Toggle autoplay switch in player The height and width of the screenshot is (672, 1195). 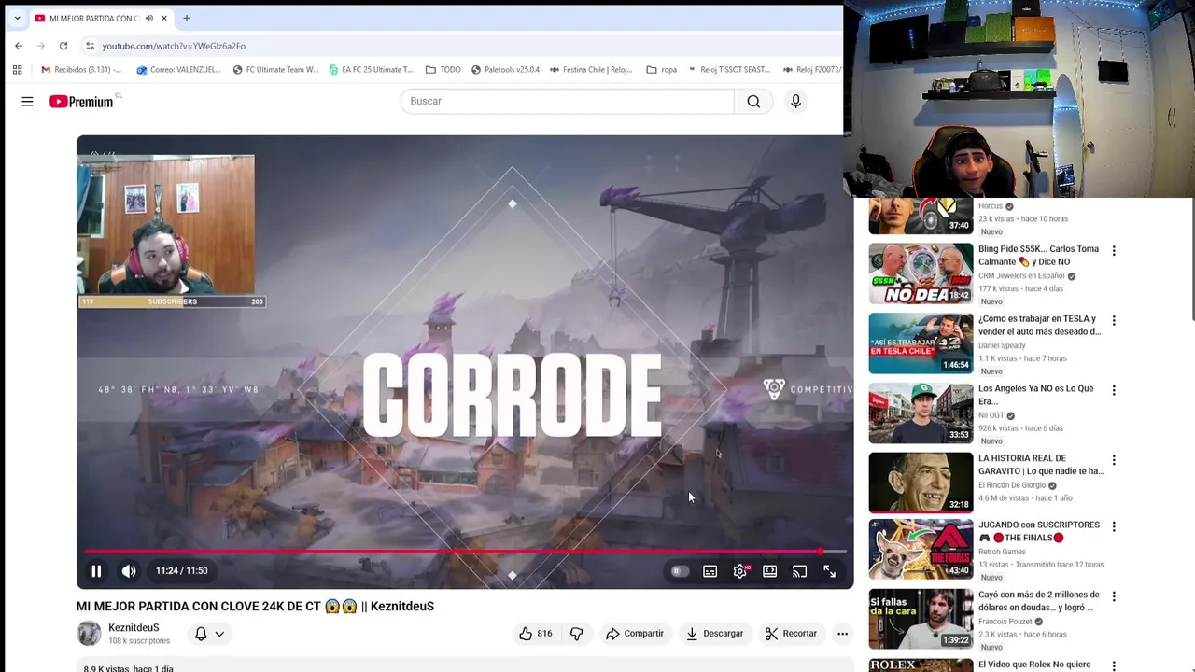click(680, 571)
